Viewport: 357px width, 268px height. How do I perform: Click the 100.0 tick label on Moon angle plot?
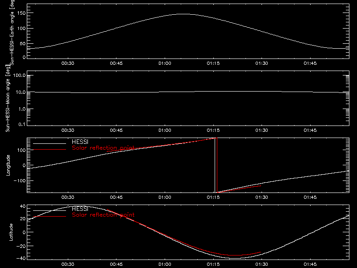[x=19, y=75]
